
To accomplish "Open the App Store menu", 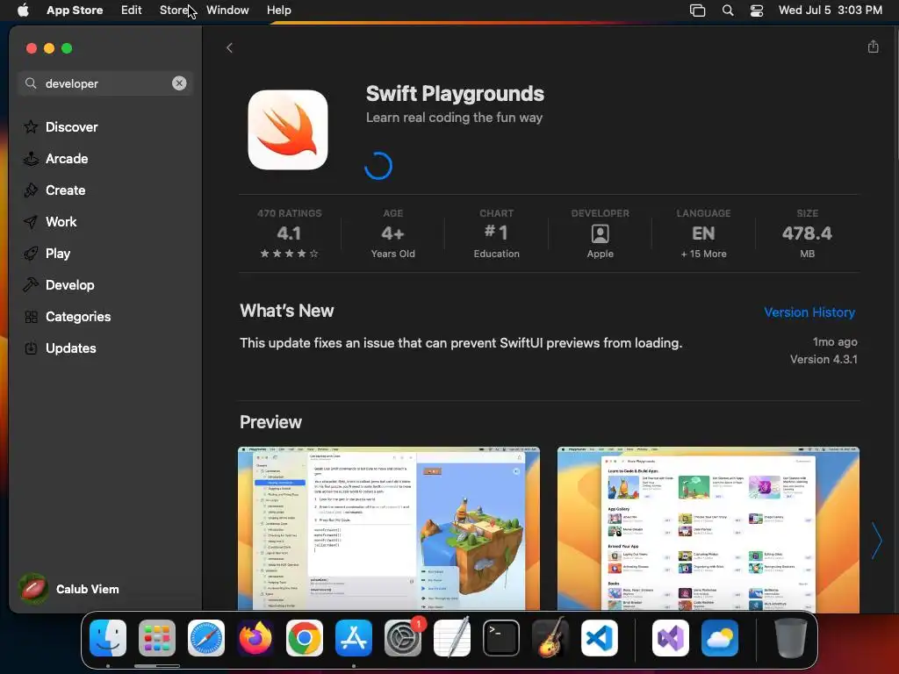I will (x=75, y=10).
